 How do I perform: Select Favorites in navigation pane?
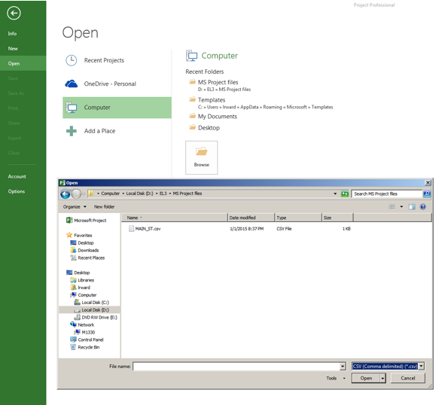pyautogui.click(x=79, y=236)
